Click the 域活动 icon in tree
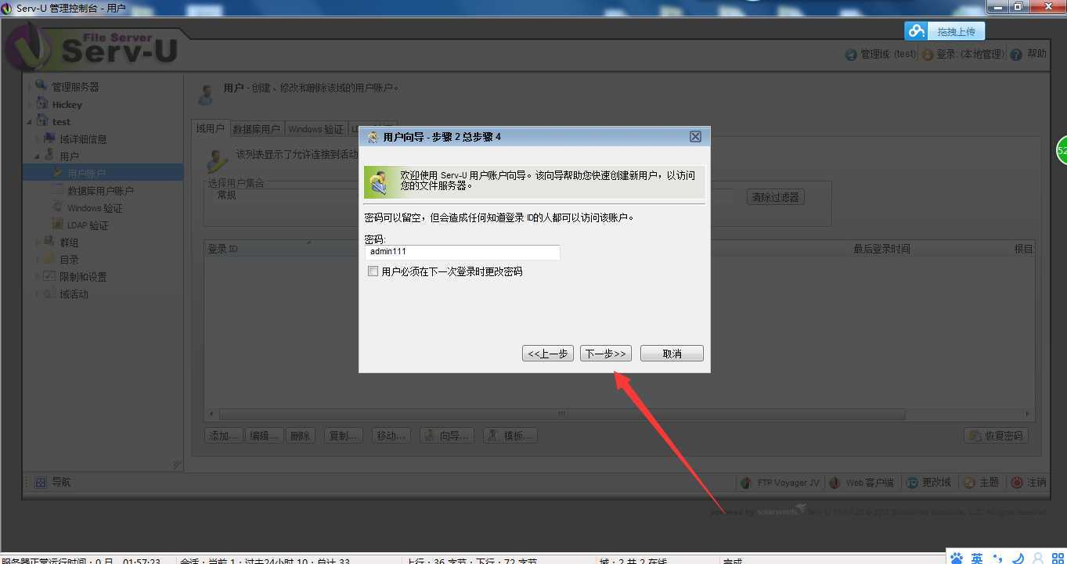 pos(50,293)
